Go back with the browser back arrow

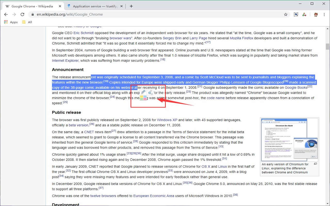pyautogui.click(x=6, y=14)
